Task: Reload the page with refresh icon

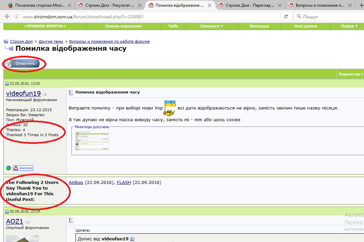Action: point(286,16)
